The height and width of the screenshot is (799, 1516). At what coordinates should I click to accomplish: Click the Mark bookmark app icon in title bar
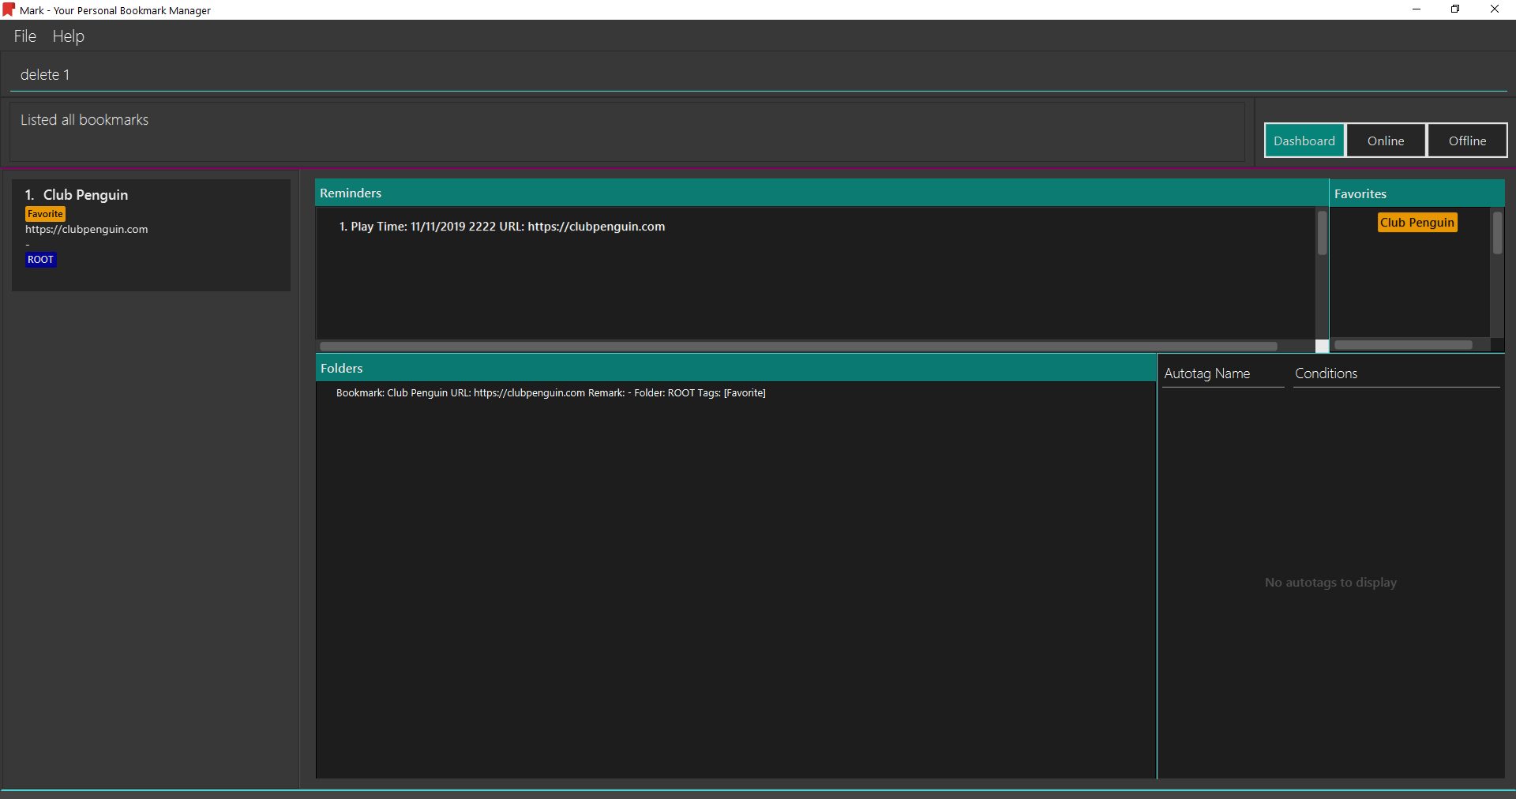coord(9,9)
